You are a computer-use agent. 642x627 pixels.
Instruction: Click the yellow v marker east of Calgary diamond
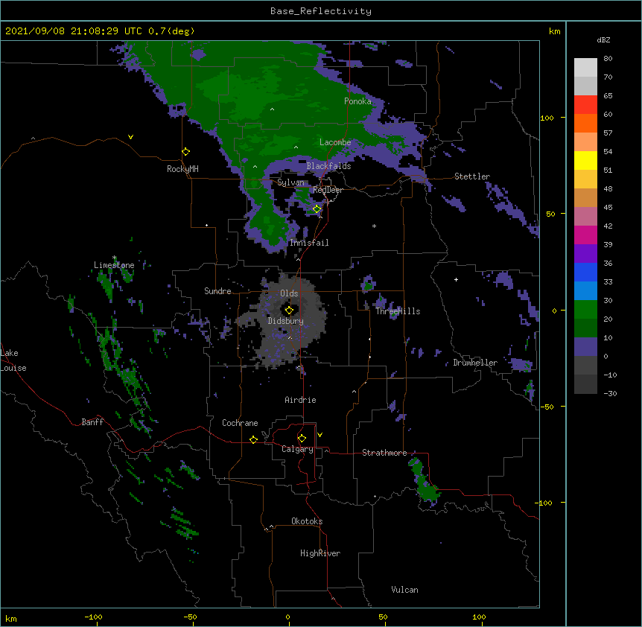click(x=320, y=435)
